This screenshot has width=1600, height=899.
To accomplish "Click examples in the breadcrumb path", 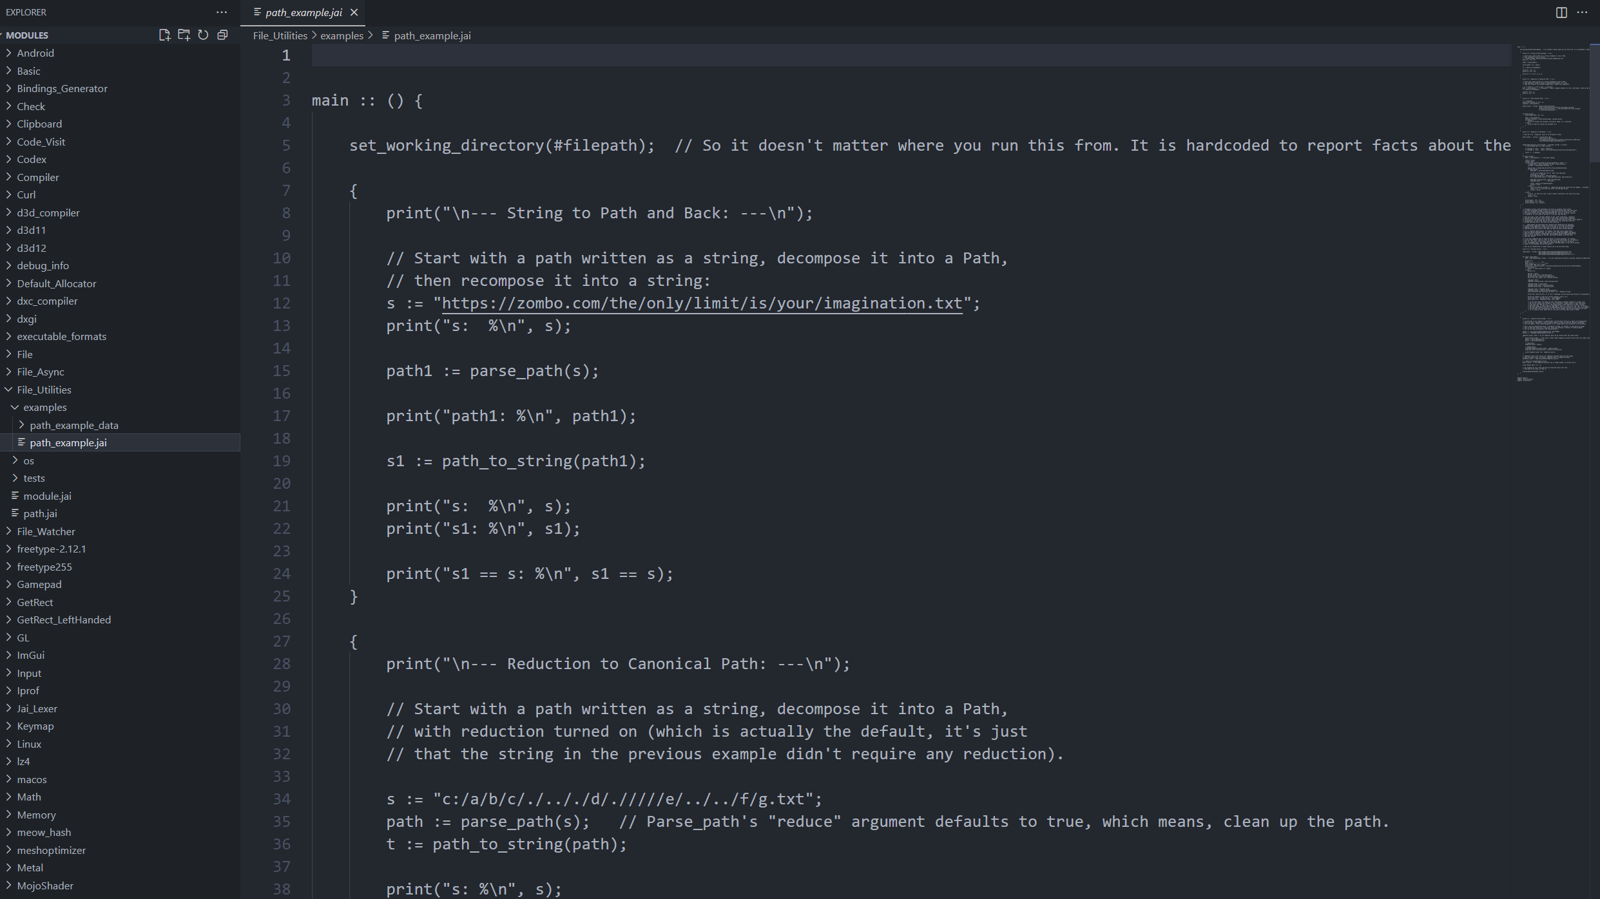I will coord(342,35).
